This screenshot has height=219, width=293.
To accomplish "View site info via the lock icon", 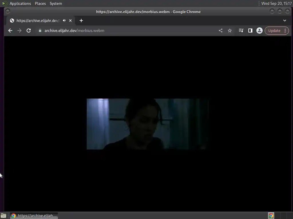I will point(40,31).
